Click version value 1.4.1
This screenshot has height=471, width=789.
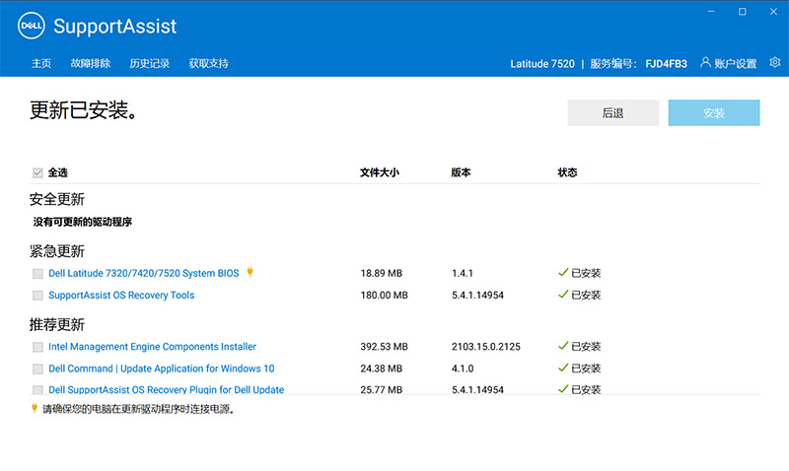463,273
